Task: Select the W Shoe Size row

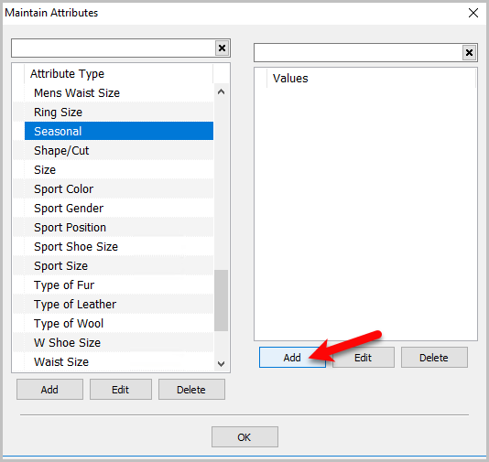Action: click(x=119, y=343)
